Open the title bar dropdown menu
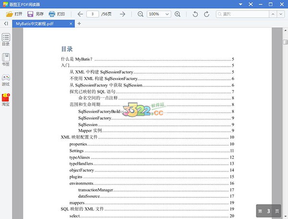Viewport: 288px width, 219px height. (x=240, y=4)
